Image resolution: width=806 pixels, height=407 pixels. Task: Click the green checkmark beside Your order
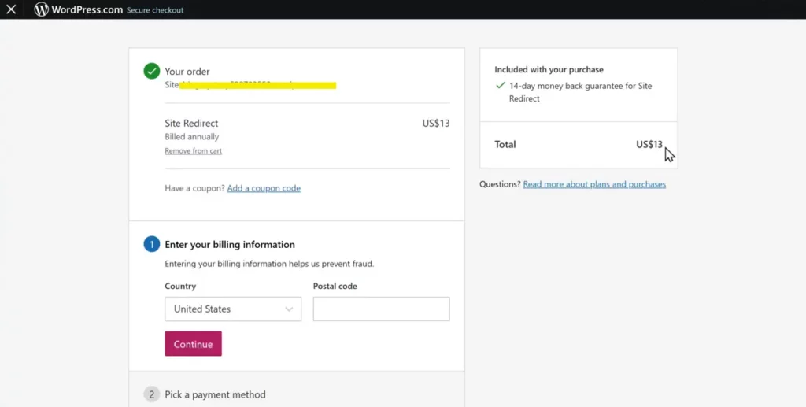[152, 71]
